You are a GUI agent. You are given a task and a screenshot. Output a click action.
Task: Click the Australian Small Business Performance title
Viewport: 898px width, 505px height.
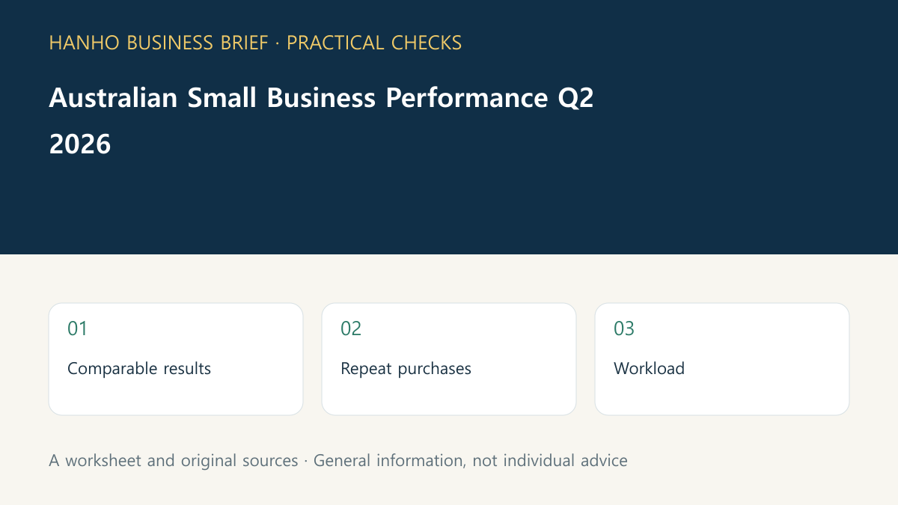321,98
